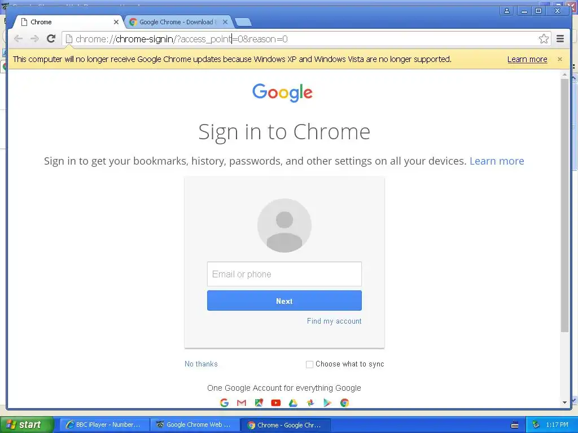Click the Google Photos pinwheel icon
Viewport: 578px width, 433px height.
pyautogui.click(x=310, y=403)
